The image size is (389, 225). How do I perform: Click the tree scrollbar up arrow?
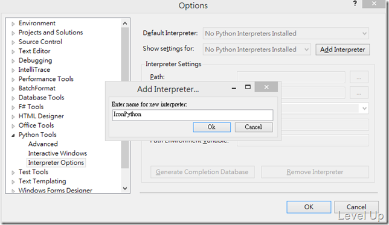(125, 24)
